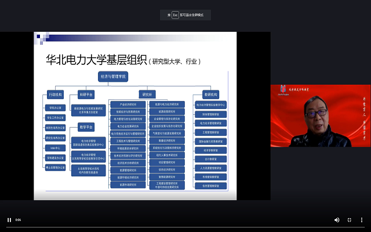The image size is (371, 232).
Task: Click the subtitle 研究型大学、行业
Action: pyautogui.click(x=174, y=61)
